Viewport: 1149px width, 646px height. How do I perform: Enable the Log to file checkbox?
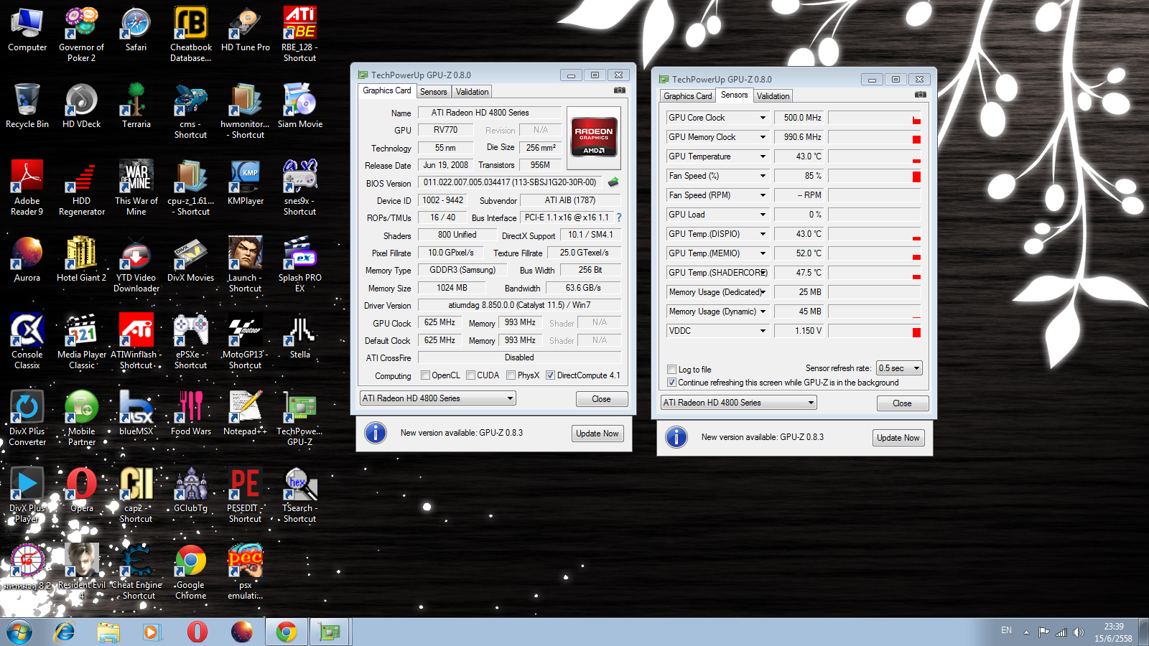(x=671, y=370)
